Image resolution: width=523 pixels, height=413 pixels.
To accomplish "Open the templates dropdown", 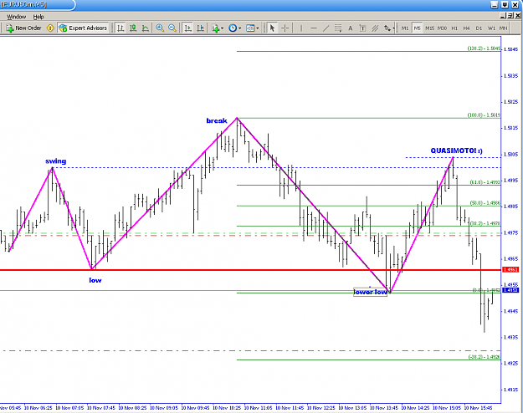I will (x=253, y=28).
